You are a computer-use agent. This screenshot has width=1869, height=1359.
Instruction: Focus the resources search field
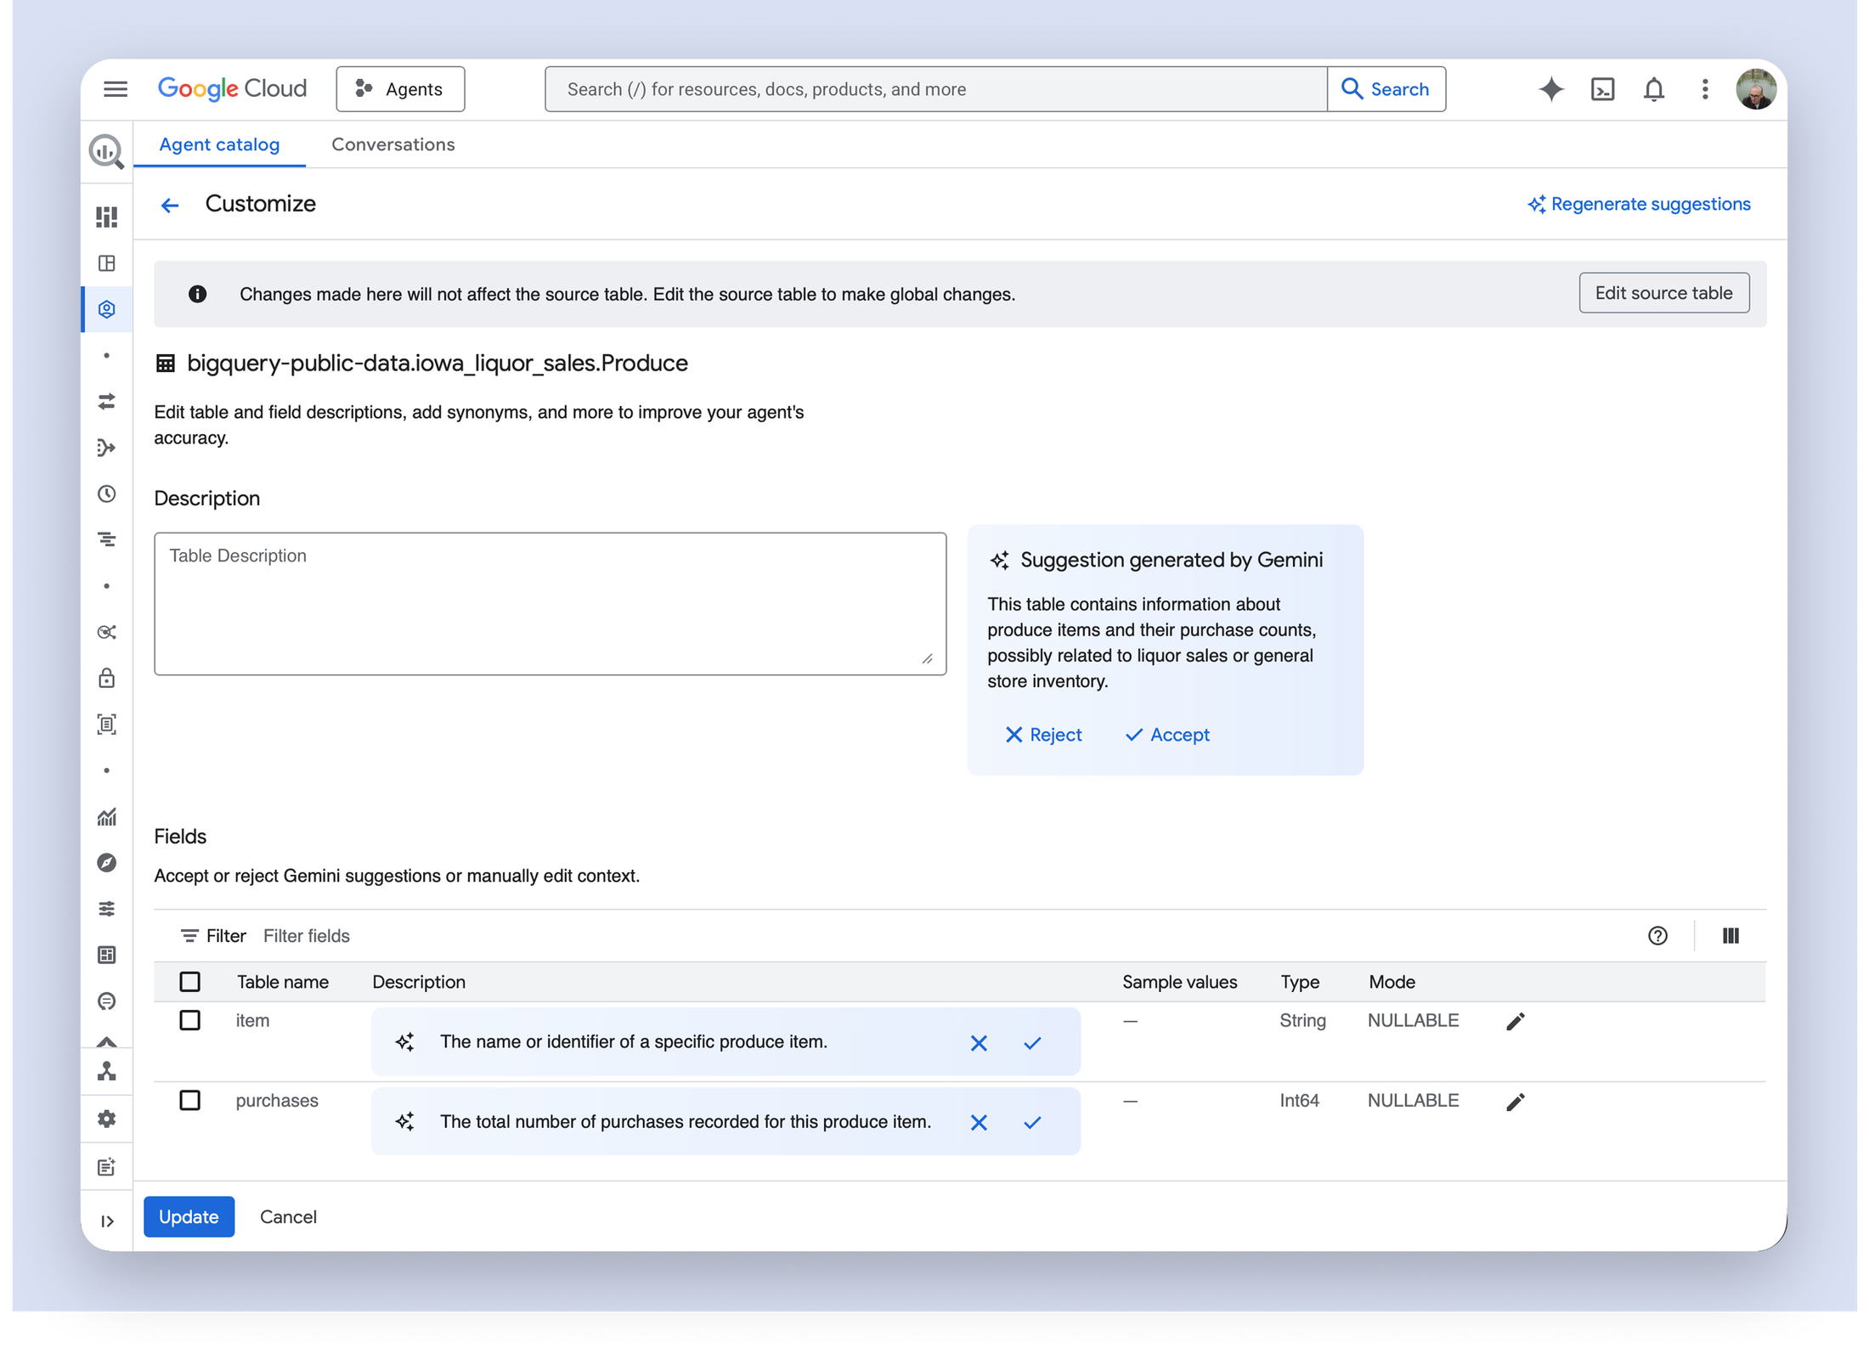click(935, 89)
